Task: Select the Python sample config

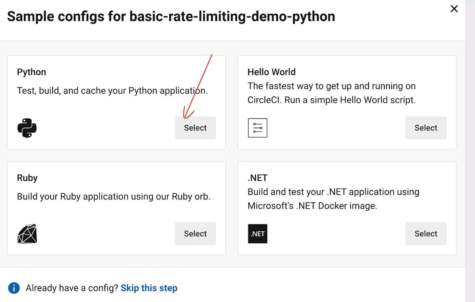Action: (195, 128)
